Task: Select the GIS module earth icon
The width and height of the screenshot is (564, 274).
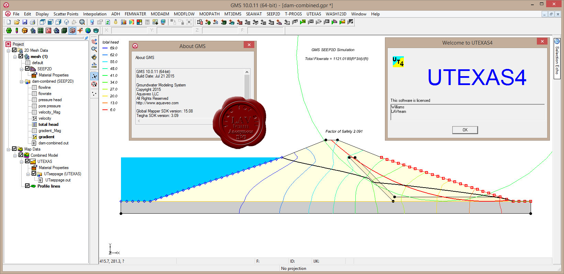Action: [x=88, y=31]
